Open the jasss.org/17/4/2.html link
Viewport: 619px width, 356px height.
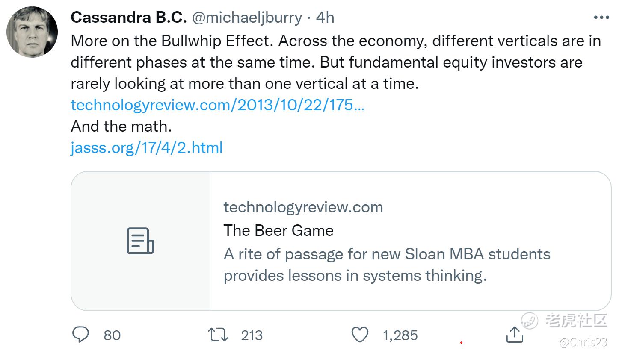tap(146, 148)
